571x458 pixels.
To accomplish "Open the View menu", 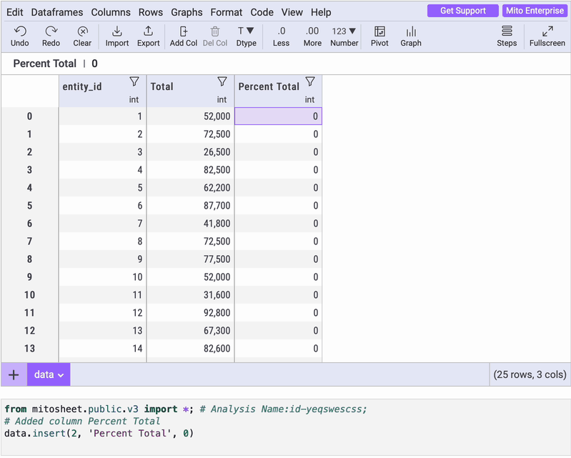I will tap(292, 12).
